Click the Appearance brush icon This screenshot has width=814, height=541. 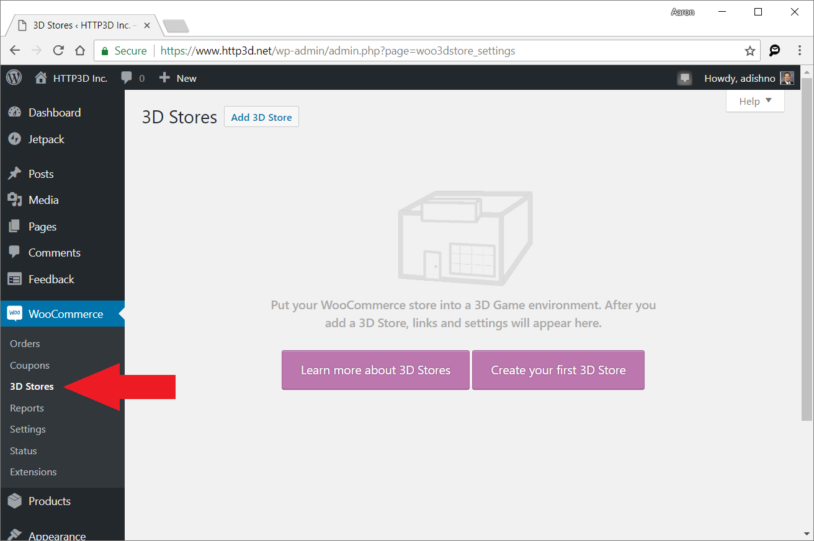pos(15,534)
